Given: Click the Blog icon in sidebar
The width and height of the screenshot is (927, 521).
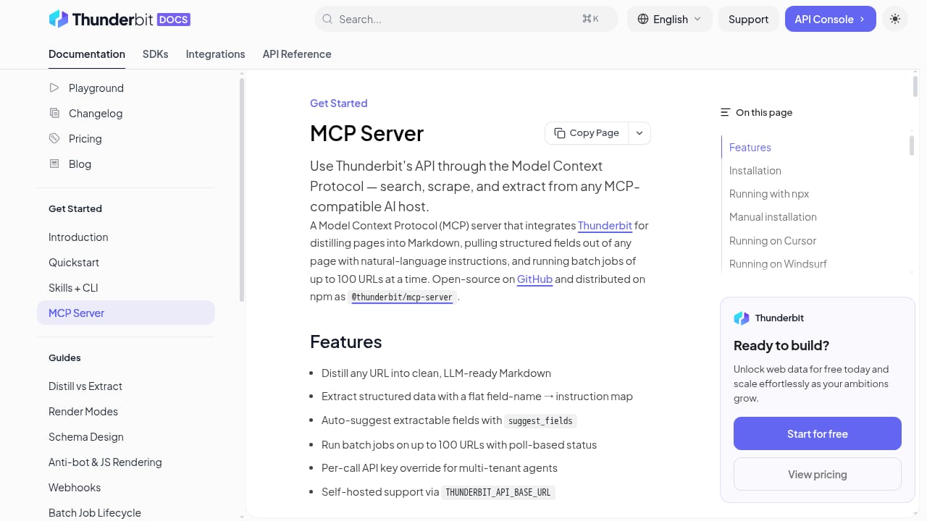Looking at the screenshot, I should (54, 164).
